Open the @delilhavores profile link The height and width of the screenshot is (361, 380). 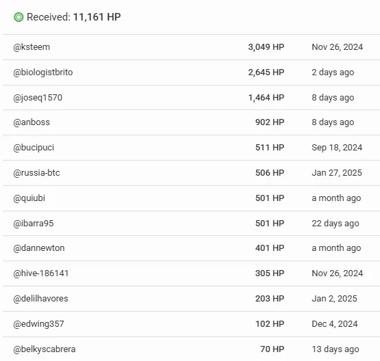pyautogui.click(x=40, y=299)
